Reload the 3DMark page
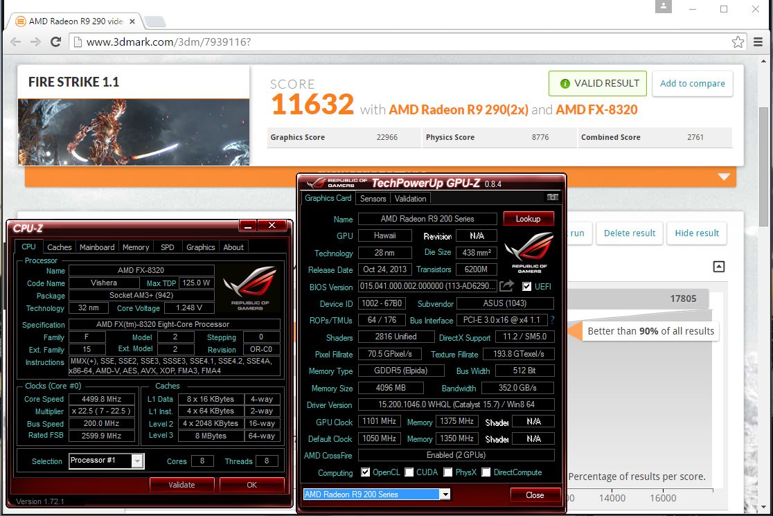 [x=55, y=42]
